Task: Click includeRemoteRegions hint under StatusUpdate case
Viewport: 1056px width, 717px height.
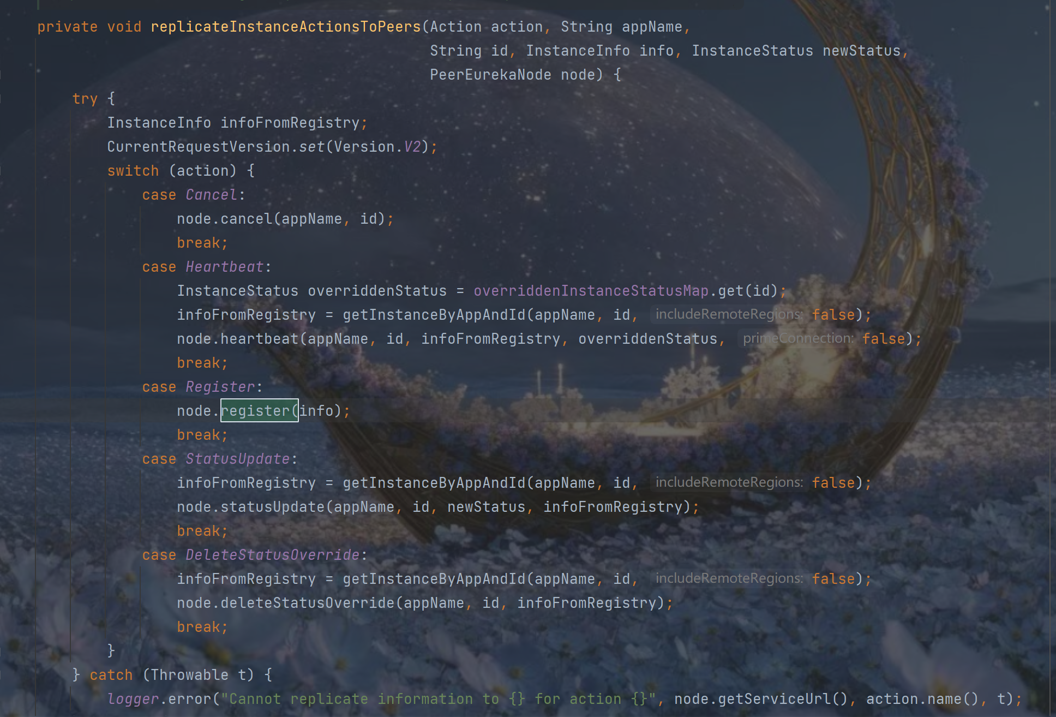Action: point(729,483)
